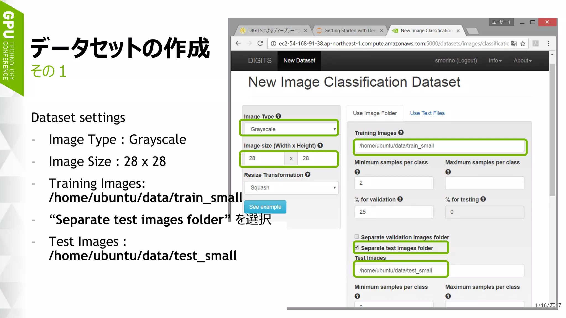Click the help icon beside Resize Transformation
The height and width of the screenshot is (318, 566).
pos(308,174)
